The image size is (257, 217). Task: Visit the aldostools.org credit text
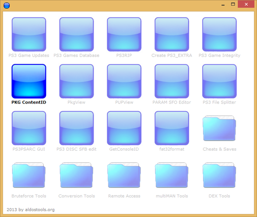31,210
